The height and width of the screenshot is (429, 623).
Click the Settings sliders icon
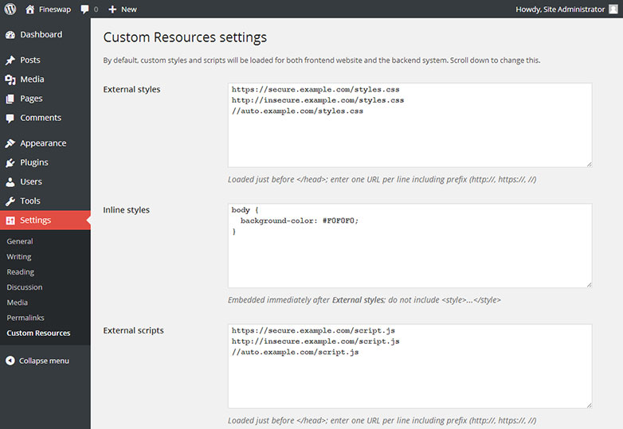pyautogui.click(x=10, y=220)
